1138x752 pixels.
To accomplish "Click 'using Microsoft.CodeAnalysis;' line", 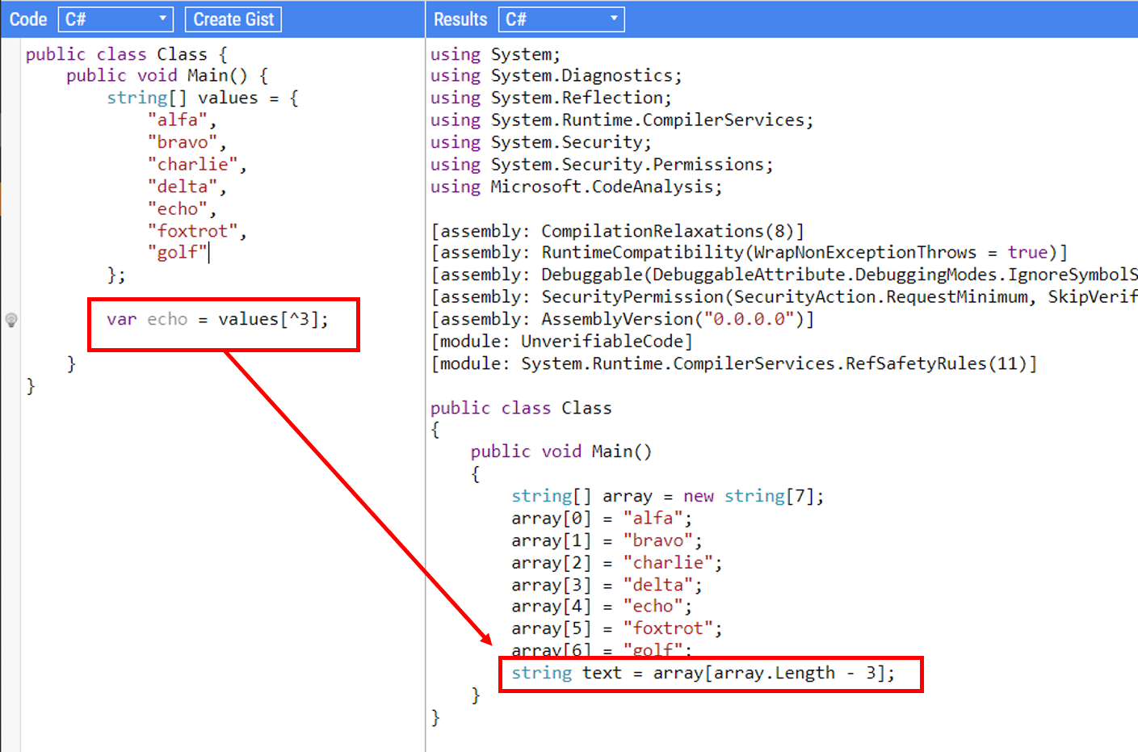I will [x=576, y=187].
